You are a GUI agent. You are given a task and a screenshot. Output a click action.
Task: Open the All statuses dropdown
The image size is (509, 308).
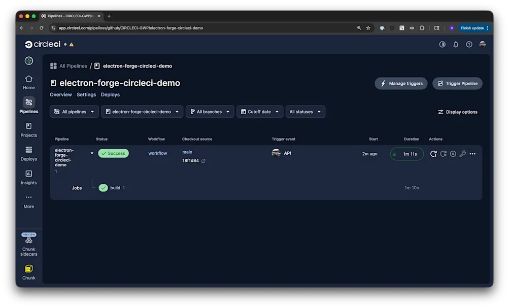coord(305,112)
